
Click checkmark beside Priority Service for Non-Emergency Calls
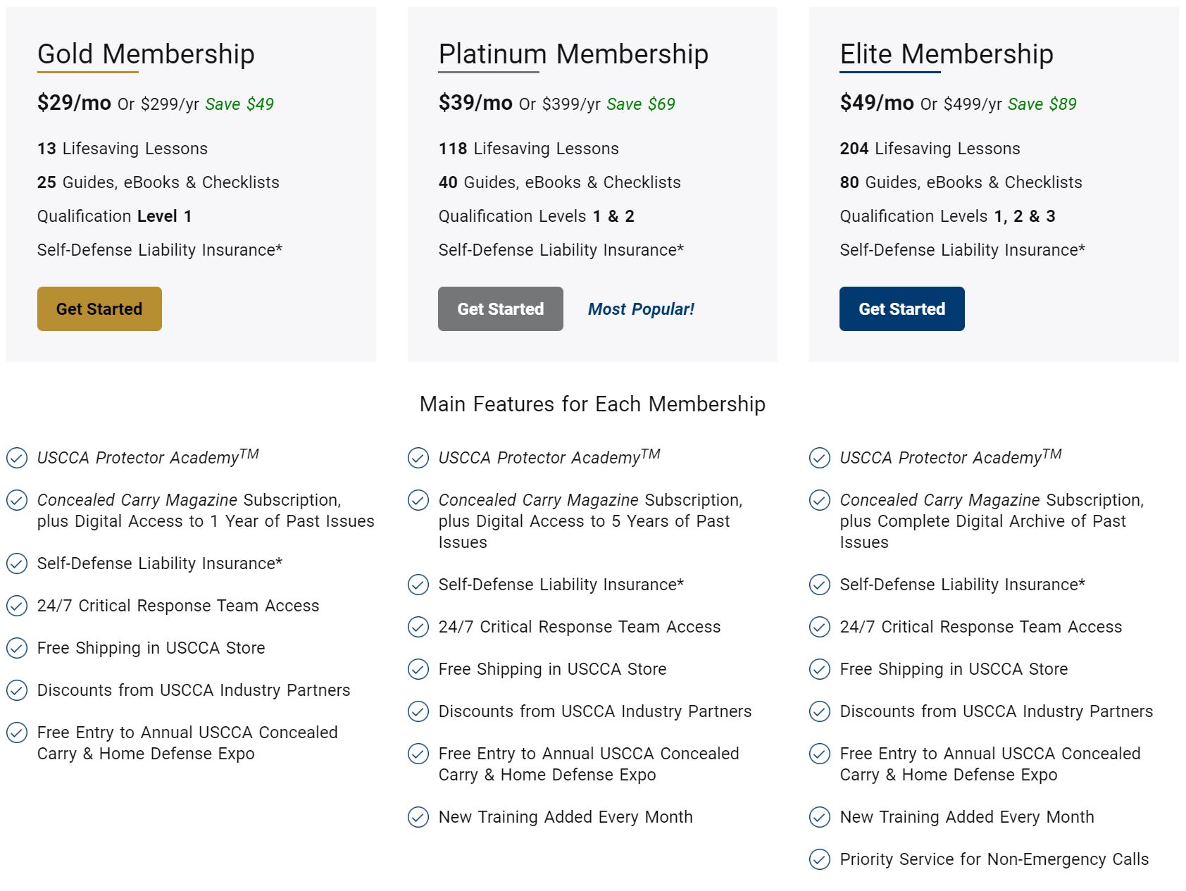[x=820, y=859]
